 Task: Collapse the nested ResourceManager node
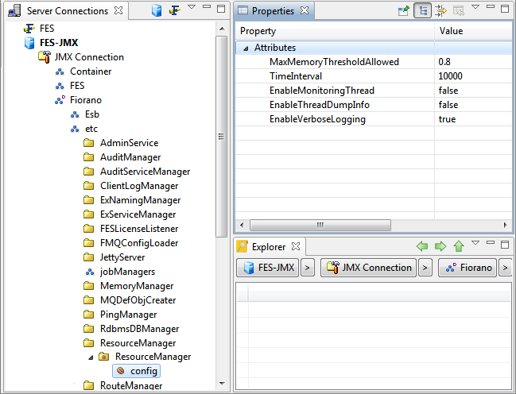[x=91, y=357]
